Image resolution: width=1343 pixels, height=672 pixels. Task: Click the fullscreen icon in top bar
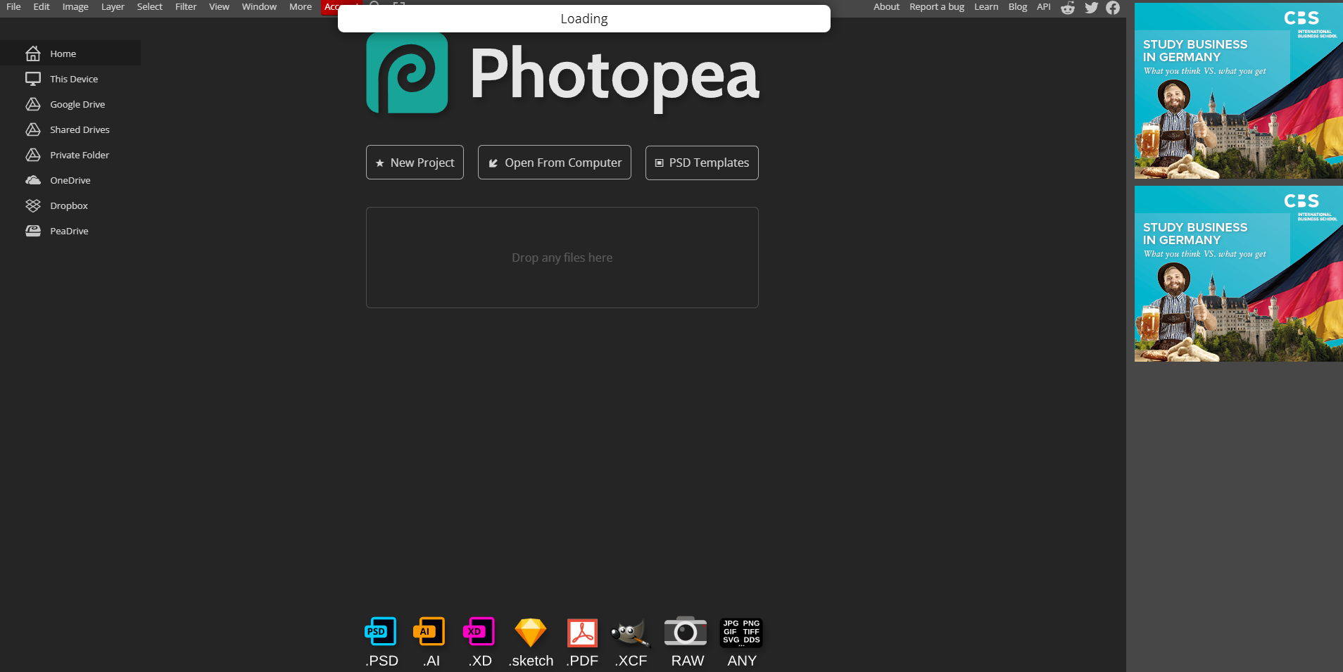[398, 6]
